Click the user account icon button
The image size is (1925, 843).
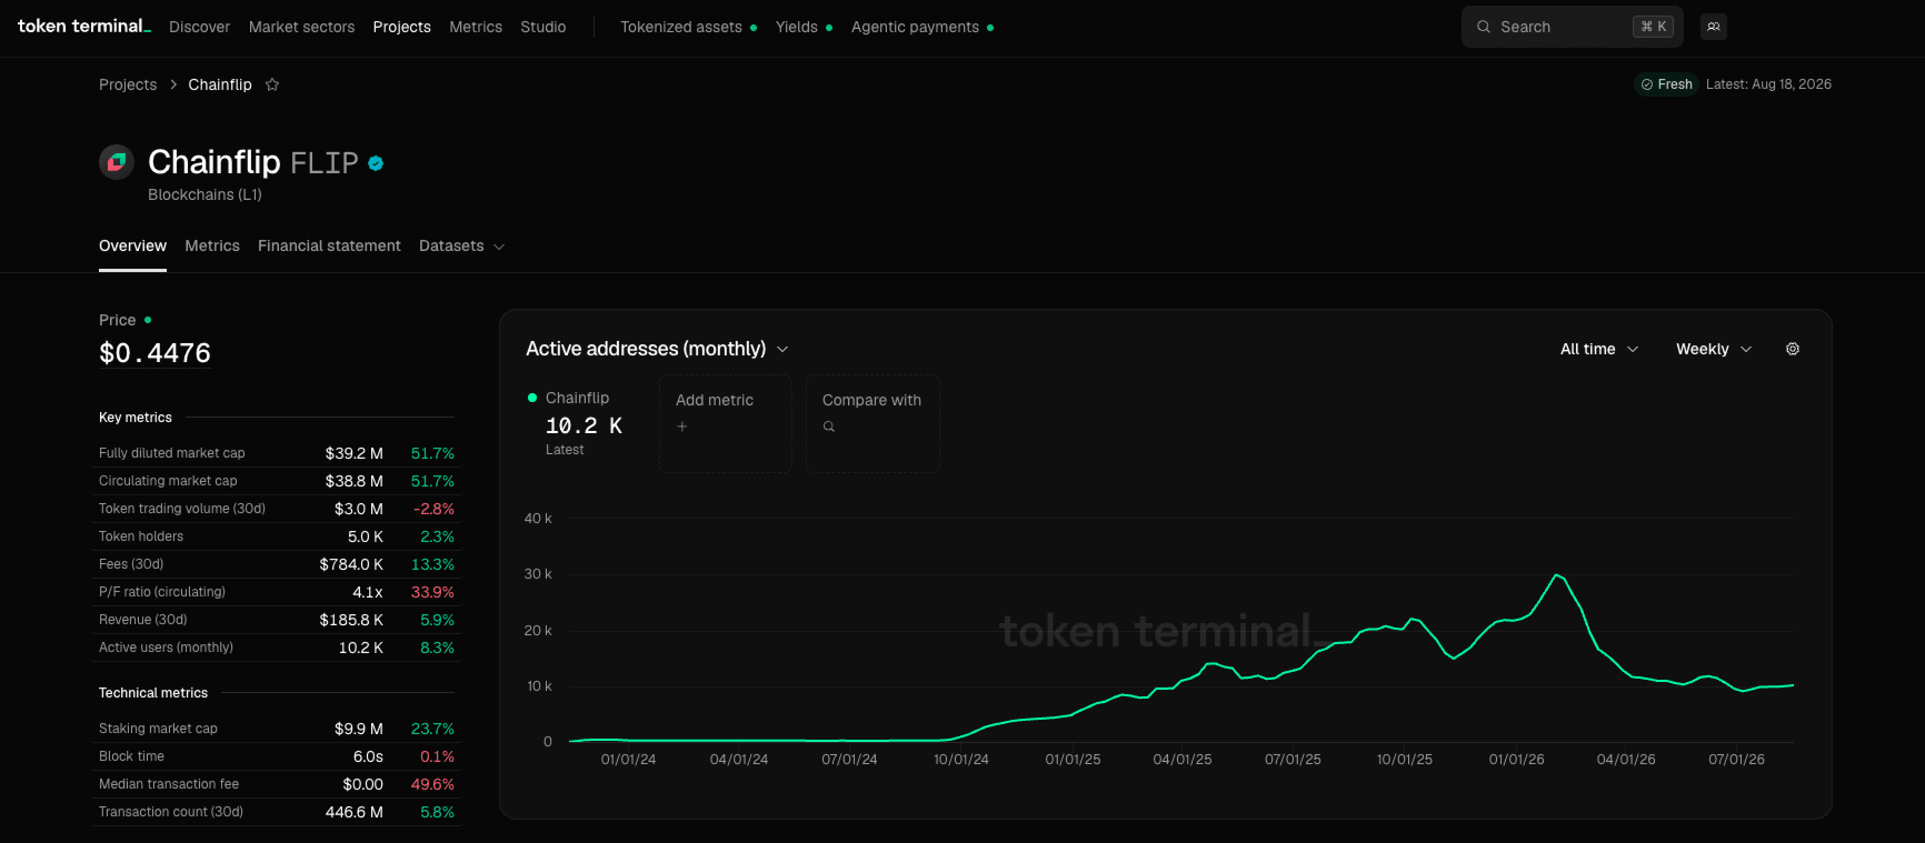point(1713,27)
